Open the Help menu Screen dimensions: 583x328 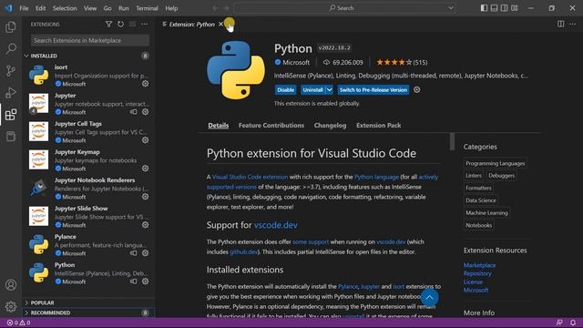[171, 8]
